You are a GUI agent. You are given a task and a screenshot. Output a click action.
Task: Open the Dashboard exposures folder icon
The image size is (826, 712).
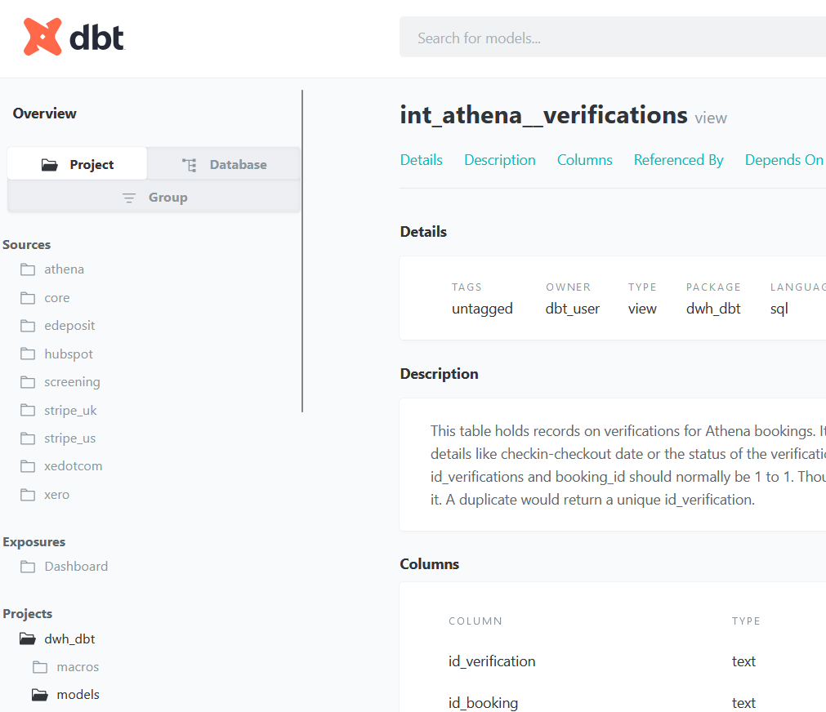tap(29, 567)
